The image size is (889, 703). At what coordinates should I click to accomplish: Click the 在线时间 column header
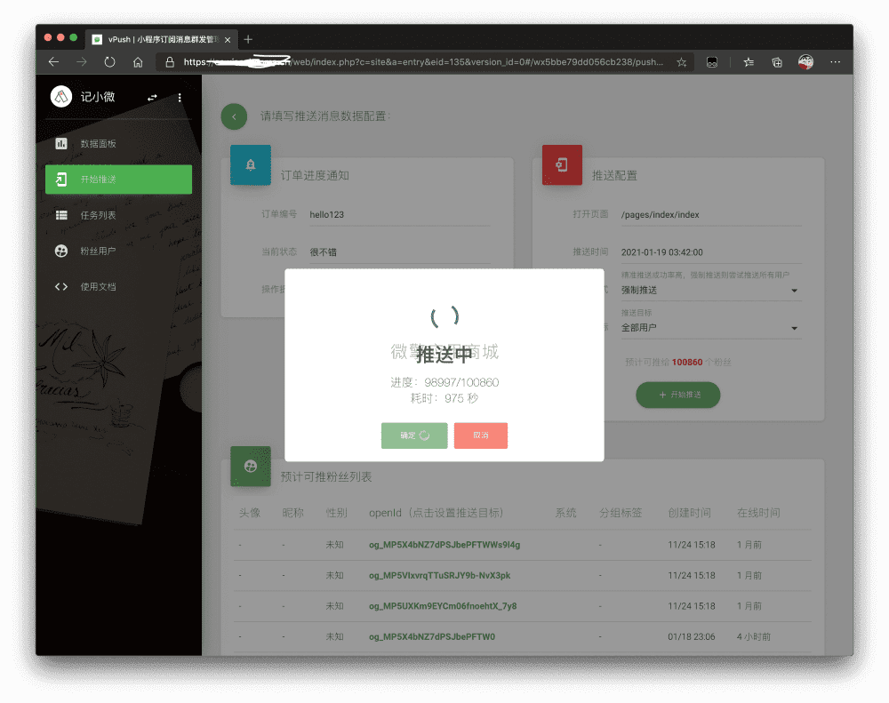(758, 513)
